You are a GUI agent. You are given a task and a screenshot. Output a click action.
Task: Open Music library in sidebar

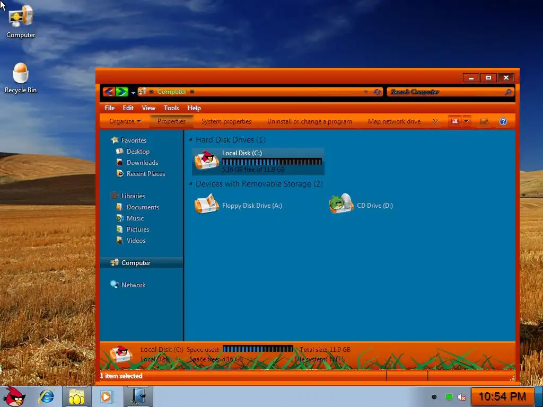click(135, 218)
